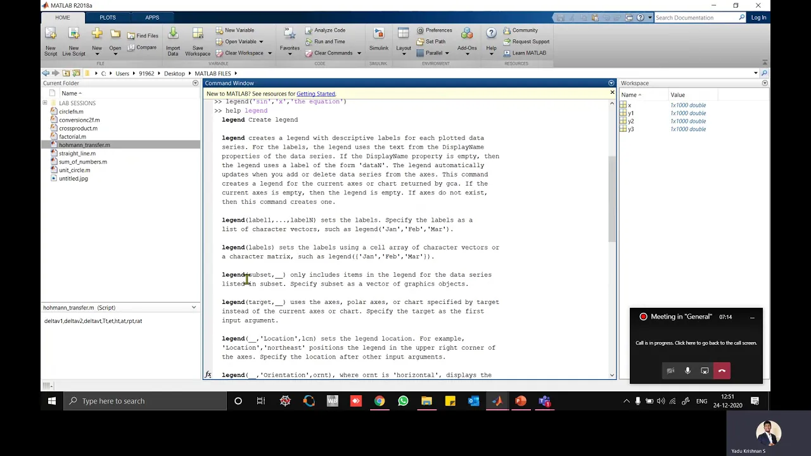Click Run and Time
Viewport: 811px width, 456px height.
click(325, 41)
